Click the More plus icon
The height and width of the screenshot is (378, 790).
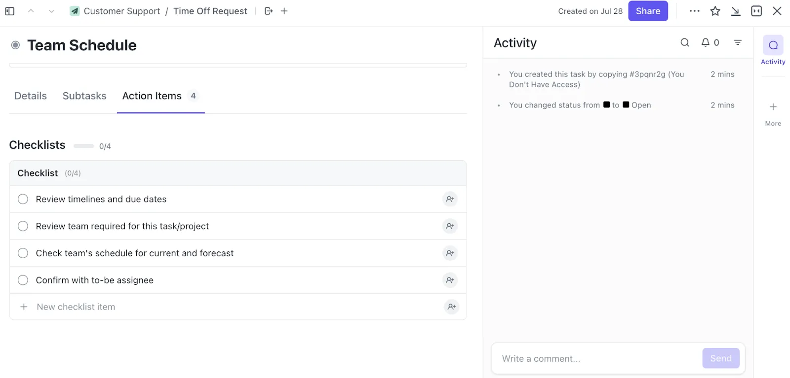tap(773, 106)
